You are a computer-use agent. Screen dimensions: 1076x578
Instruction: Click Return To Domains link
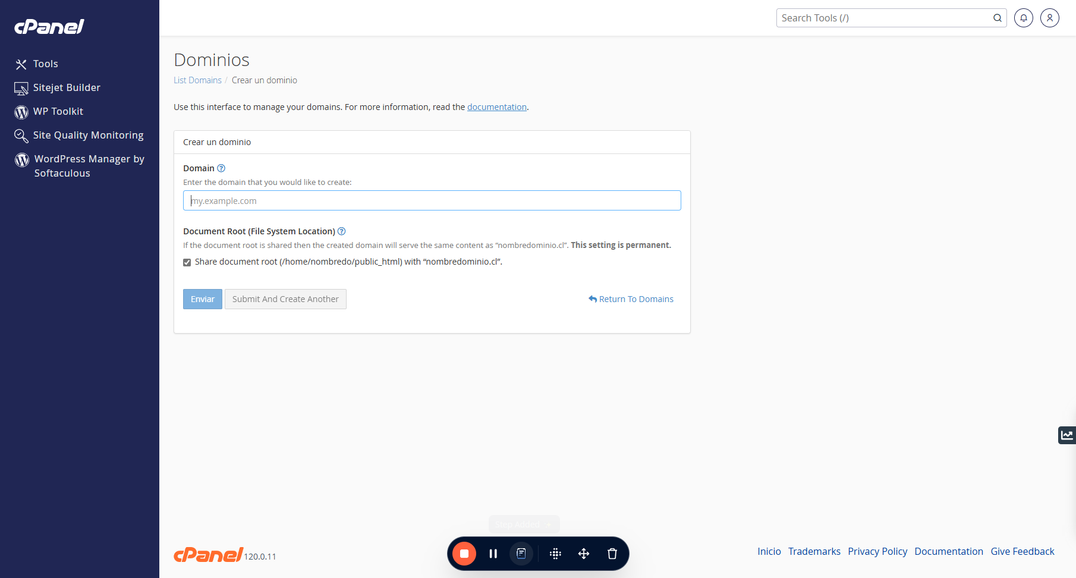631,299
